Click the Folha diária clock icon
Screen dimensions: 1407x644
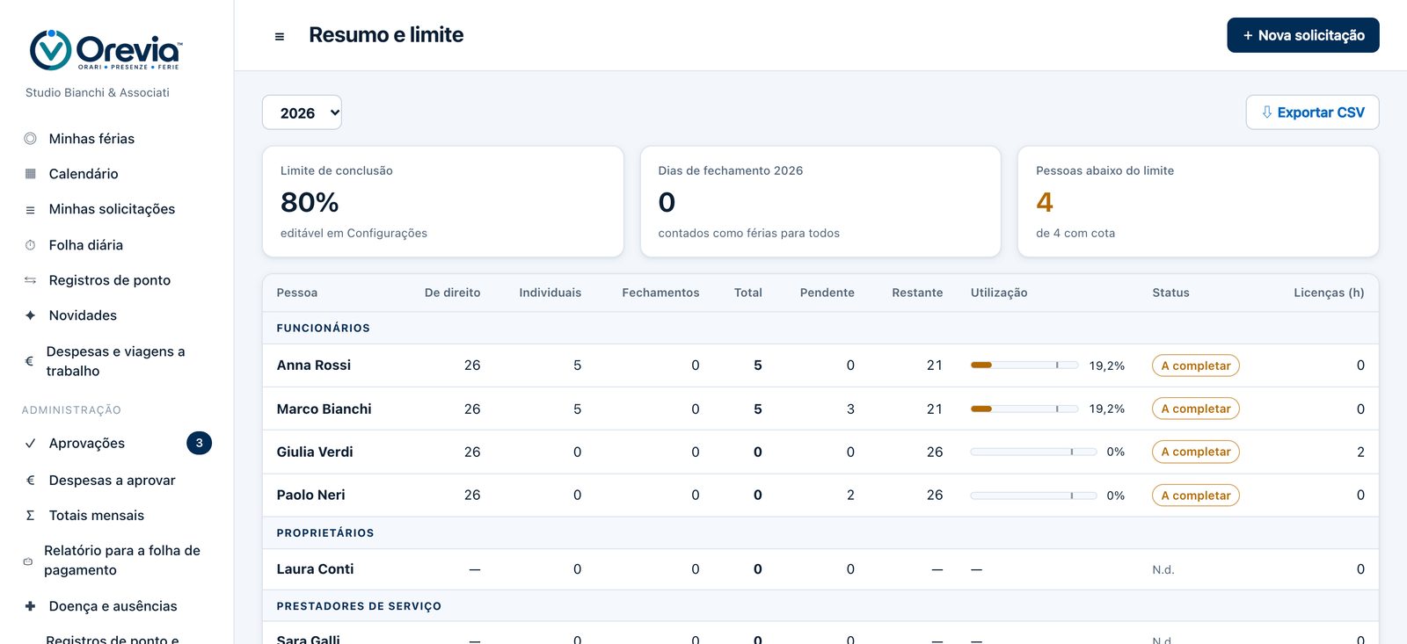click(x=30, y=245)
